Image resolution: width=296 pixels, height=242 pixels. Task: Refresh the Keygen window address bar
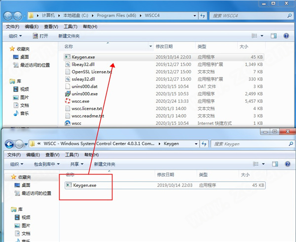(204, 144)
